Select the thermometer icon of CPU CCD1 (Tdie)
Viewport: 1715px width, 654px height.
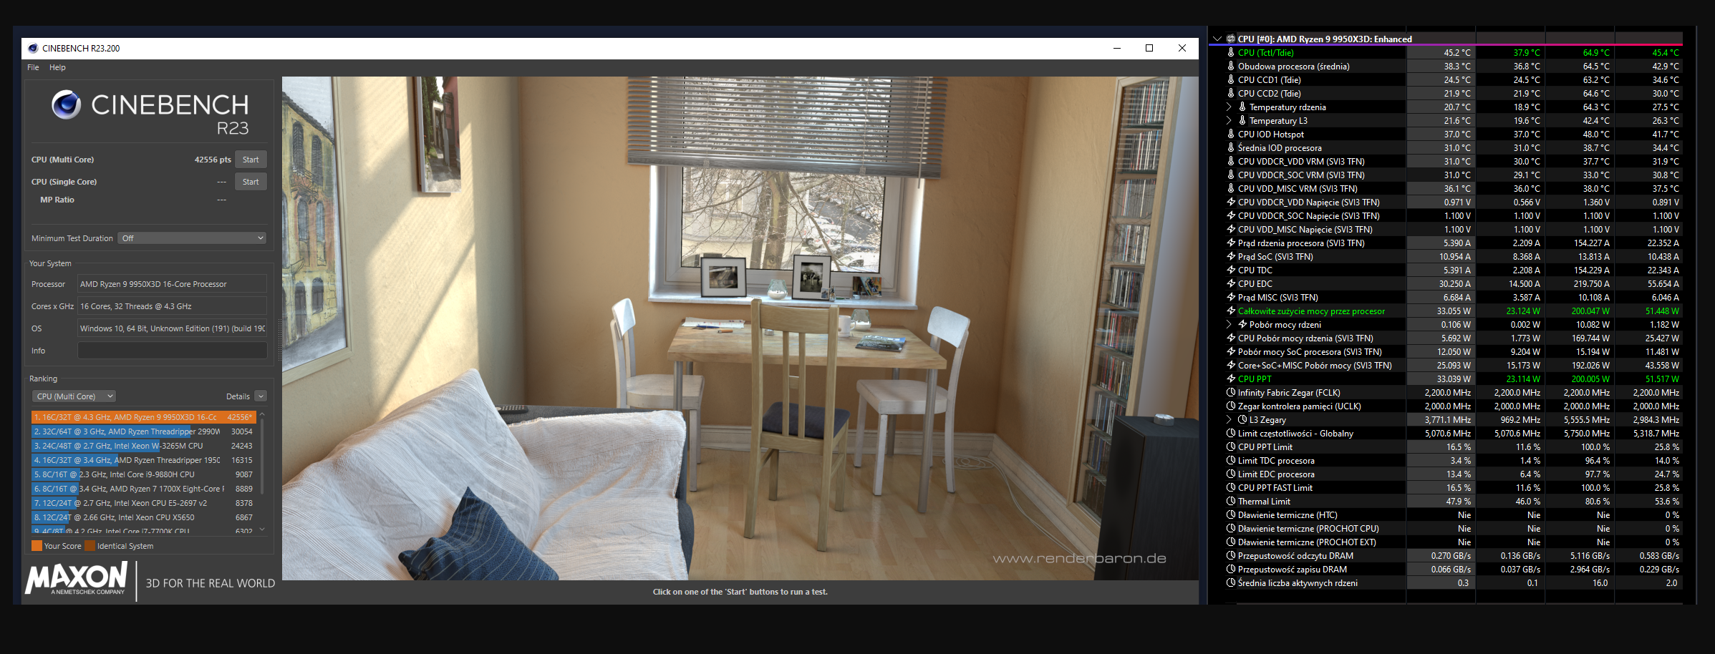coord(1231,79)
